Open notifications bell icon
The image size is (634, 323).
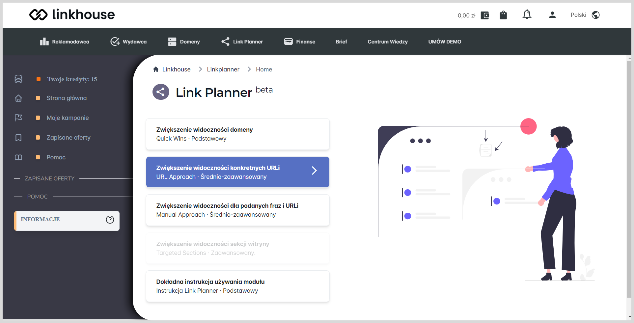(527, 14)
